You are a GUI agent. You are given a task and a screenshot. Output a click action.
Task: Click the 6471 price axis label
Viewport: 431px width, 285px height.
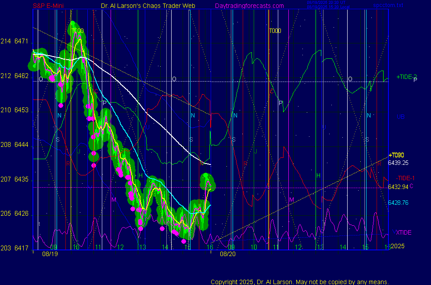coord(21,42)
